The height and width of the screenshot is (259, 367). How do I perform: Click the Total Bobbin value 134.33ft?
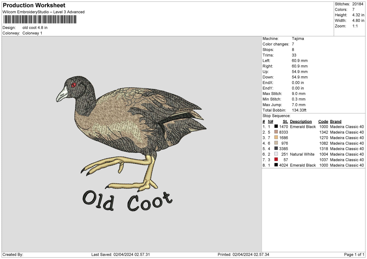tap(299, 110)
